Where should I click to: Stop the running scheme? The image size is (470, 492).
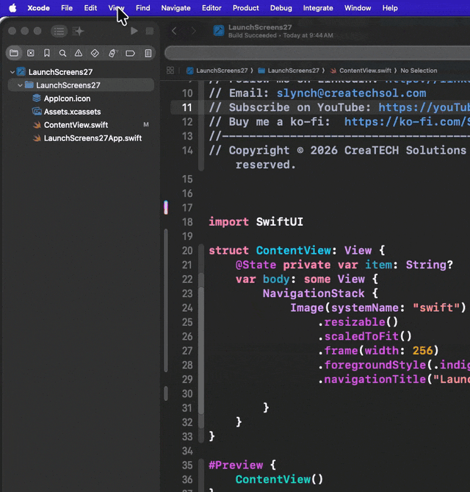(150, 31)
